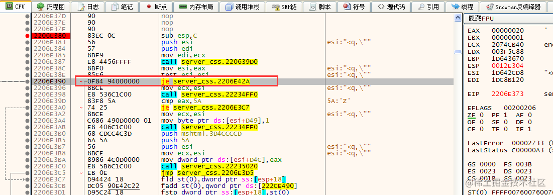Select ESI register value 1D642CD8
Image resolution: width=553 pixels, height=195 pixels.
[x=507, y=73]
